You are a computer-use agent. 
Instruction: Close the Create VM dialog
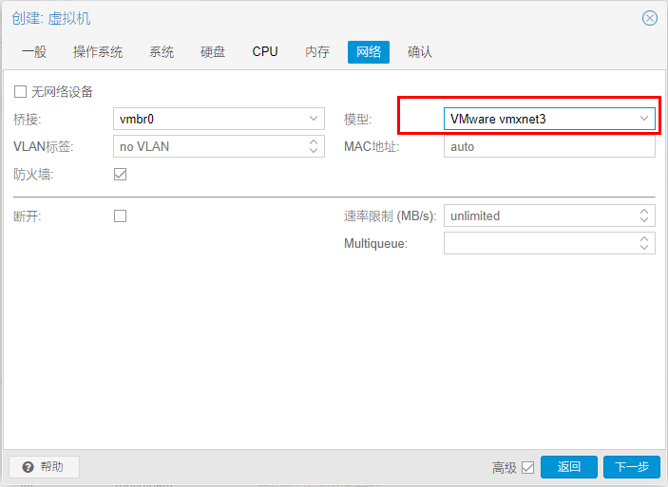coord(650,18)
